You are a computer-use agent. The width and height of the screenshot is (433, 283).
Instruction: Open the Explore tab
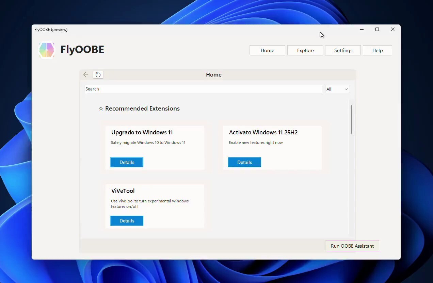[305, 50]
